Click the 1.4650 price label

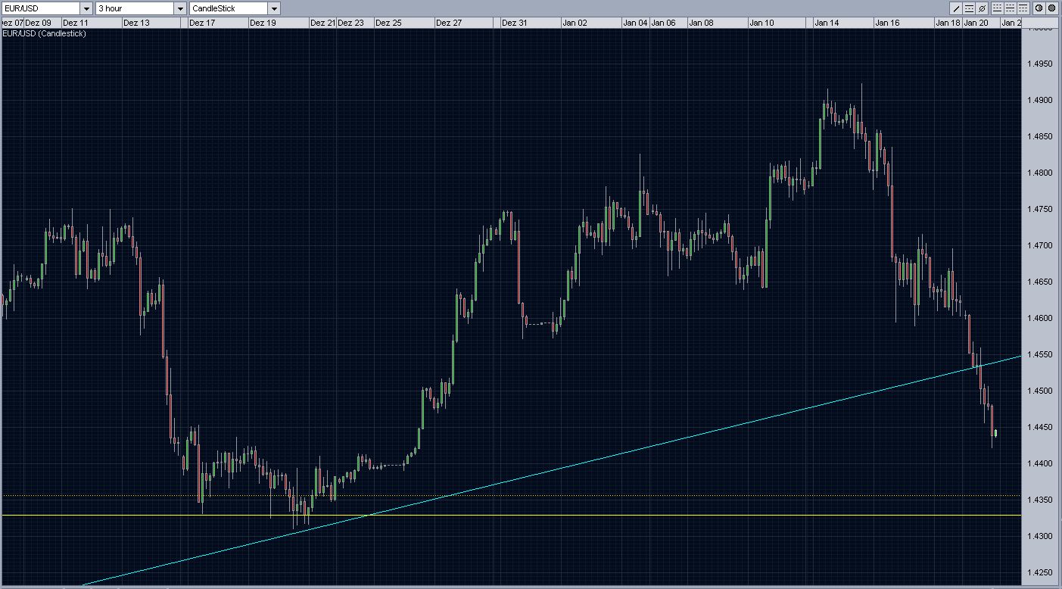1041,282
